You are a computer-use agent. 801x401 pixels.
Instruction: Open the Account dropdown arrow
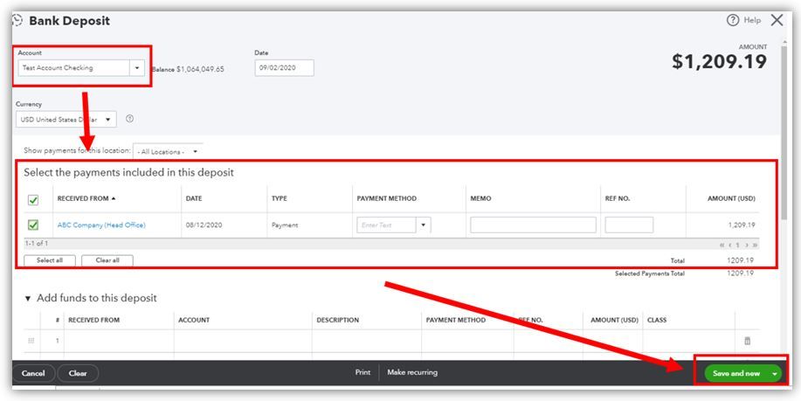(x=137, y=68)
